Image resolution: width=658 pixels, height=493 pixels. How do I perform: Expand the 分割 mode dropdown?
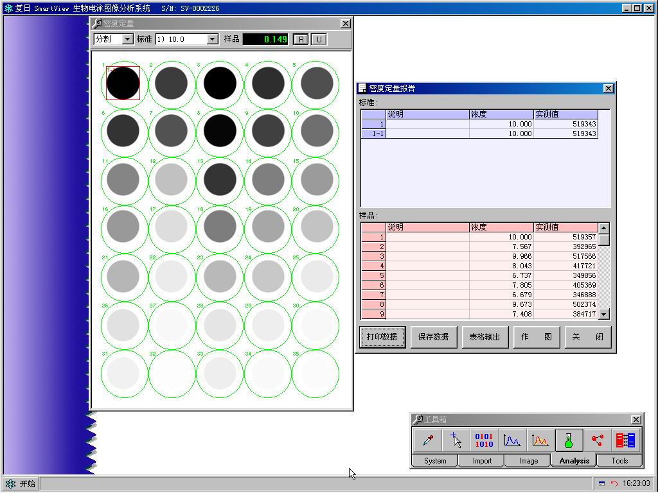tap(127, 39)
